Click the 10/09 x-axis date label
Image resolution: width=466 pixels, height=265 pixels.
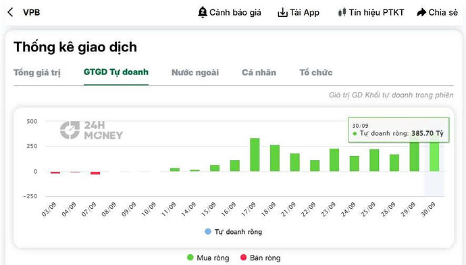[x=149, y=209]
